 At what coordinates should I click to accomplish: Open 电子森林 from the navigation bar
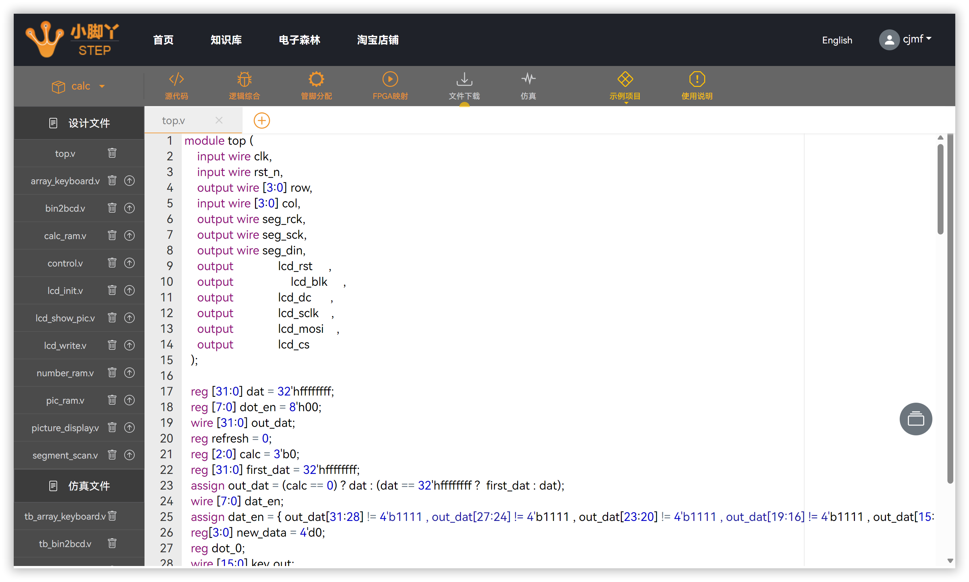(x=299, y=40)
